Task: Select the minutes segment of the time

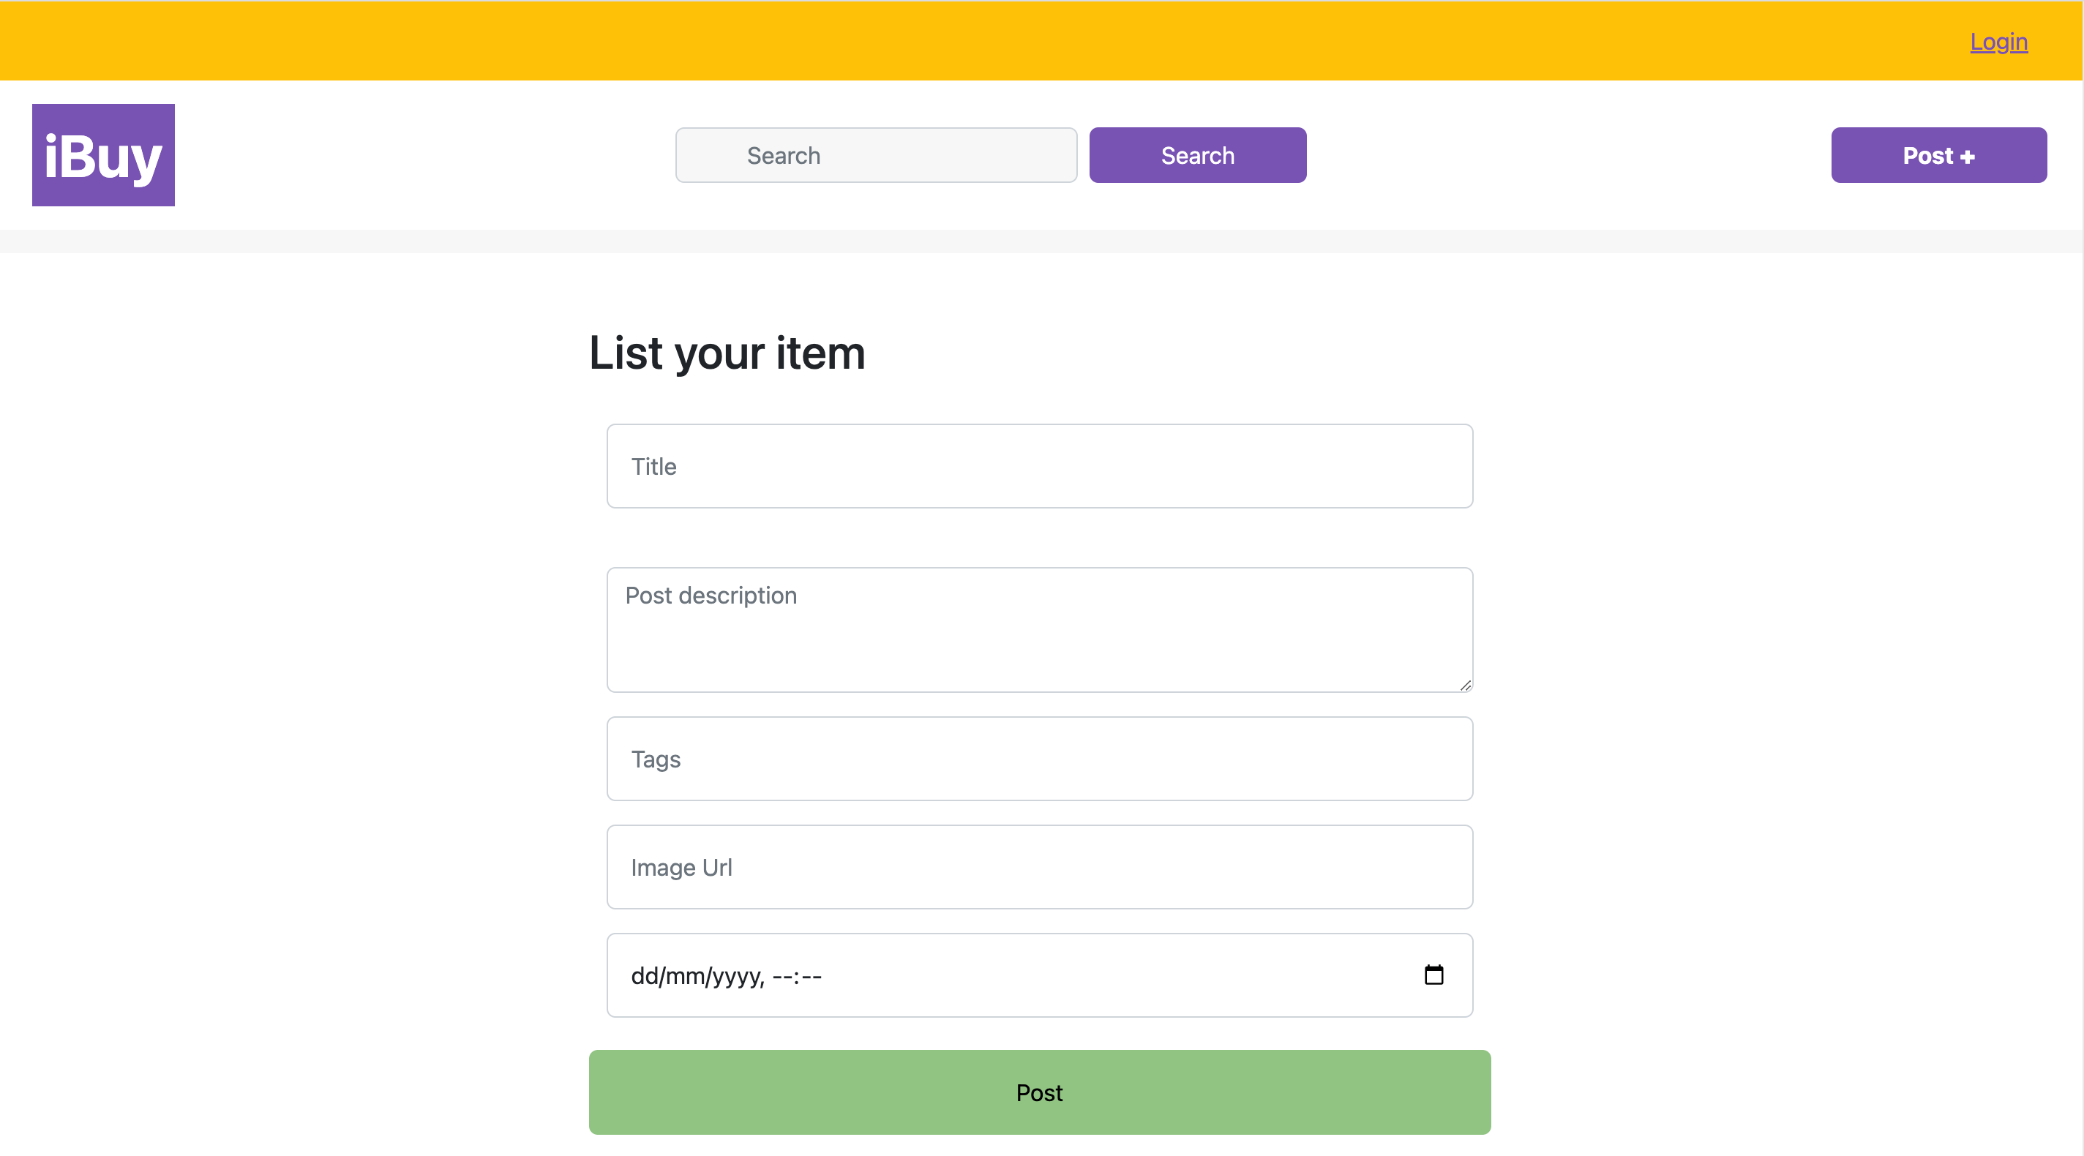Action: [812, 977]
